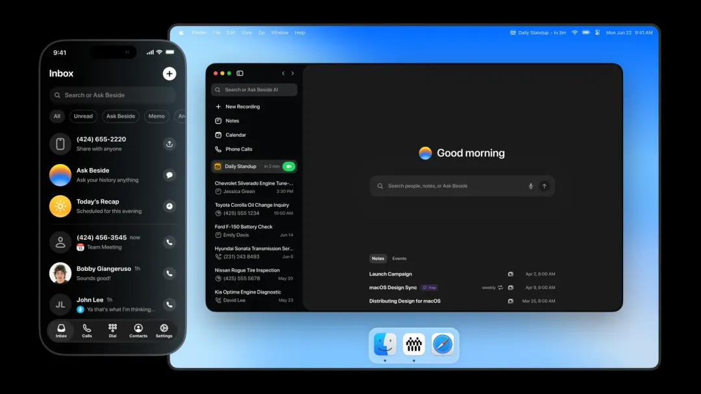Click the microphone icon in search bar

(x=530, y=186)
